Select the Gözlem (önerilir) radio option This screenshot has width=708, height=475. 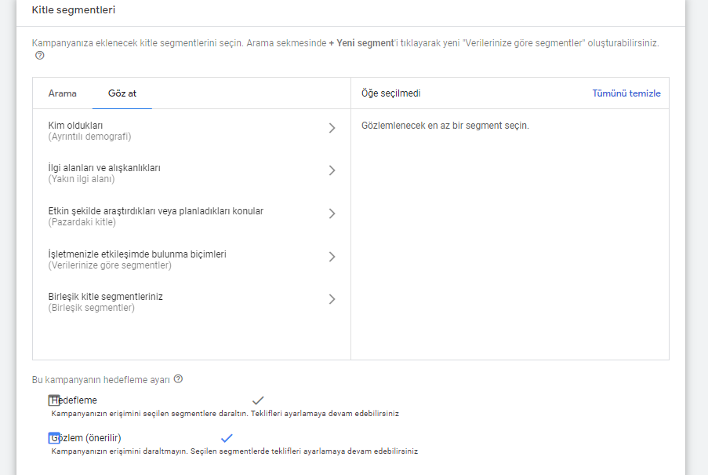[x=54, y=438]
